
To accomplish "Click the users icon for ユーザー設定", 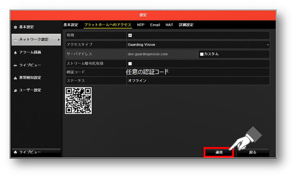I will pos(15,91).
